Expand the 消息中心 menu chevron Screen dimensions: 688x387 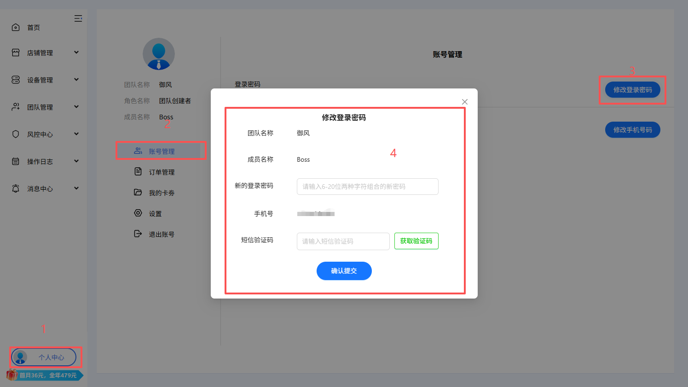tap(77, 188)
